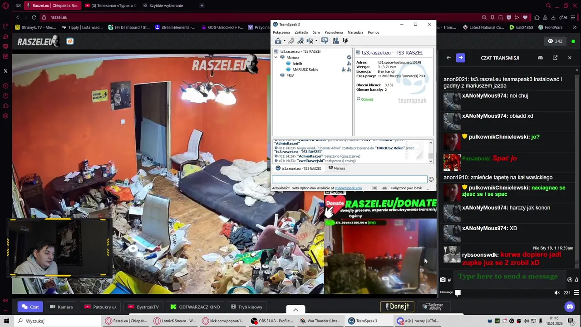Screen dimensions: 581x327
Task: Click the purple forward arrow in chat header
Action: click(x=461, y=58)
